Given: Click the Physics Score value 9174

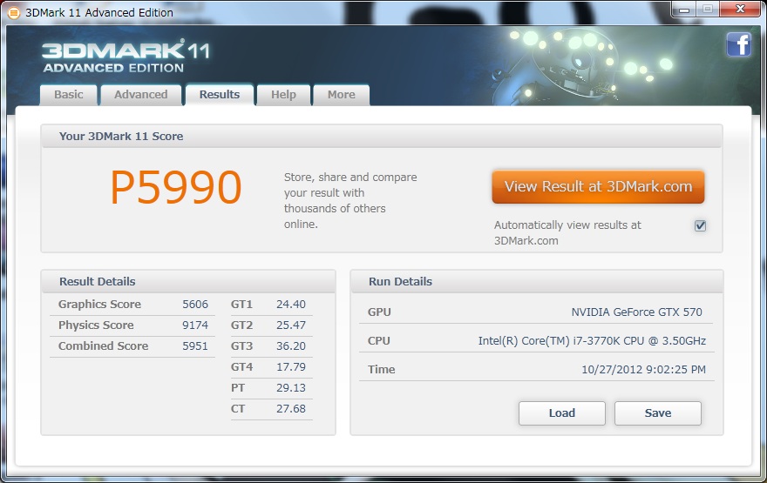Looking at the screenshot, I should pos(195,325).
